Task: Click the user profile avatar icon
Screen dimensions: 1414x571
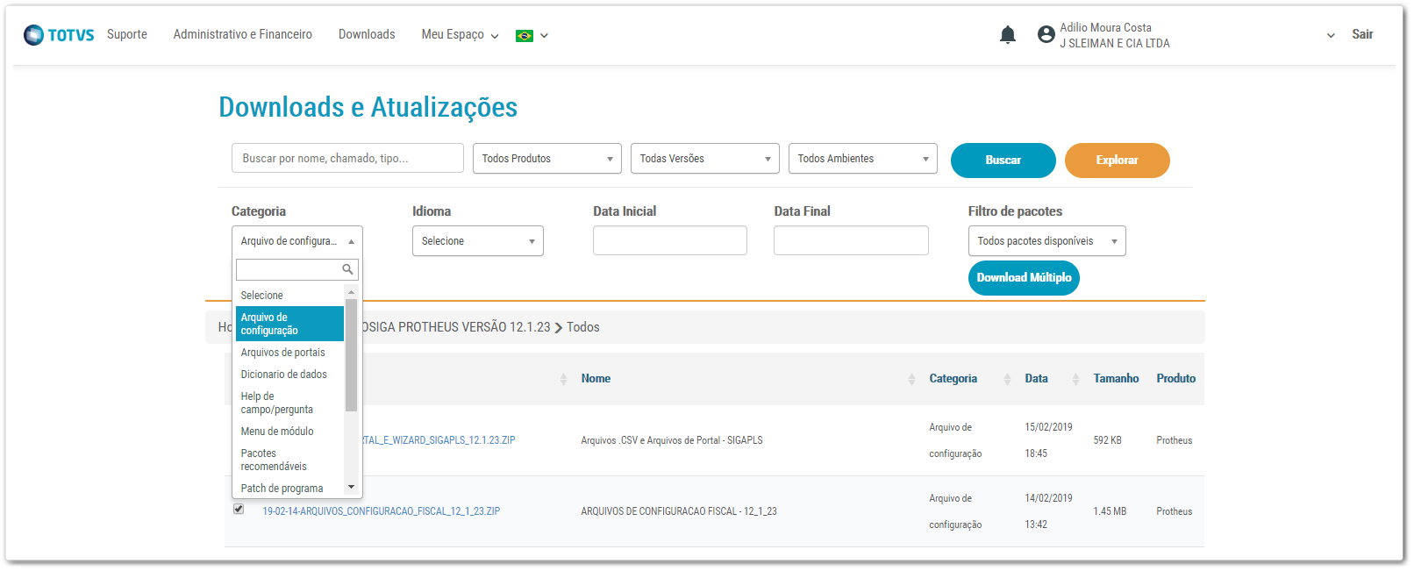Action: (x=1046, y=34)
